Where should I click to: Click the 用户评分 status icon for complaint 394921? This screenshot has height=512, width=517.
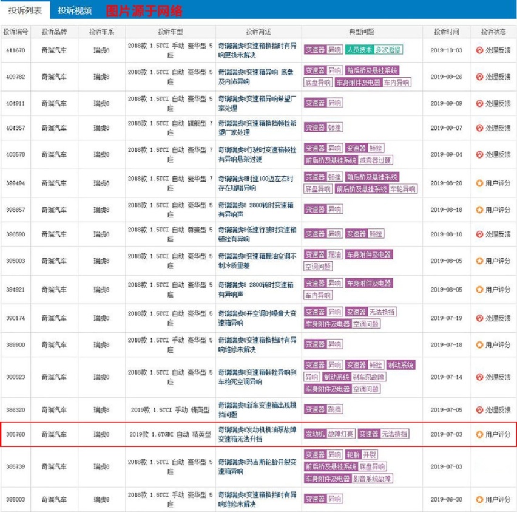(479, 290)
